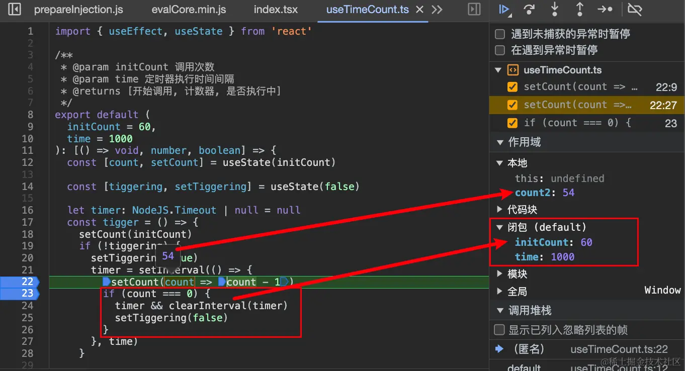Image resolution: width=685 pixels, height=371 pixels.
Task: Deactivate all breakpoints
Action: point(636,9)
